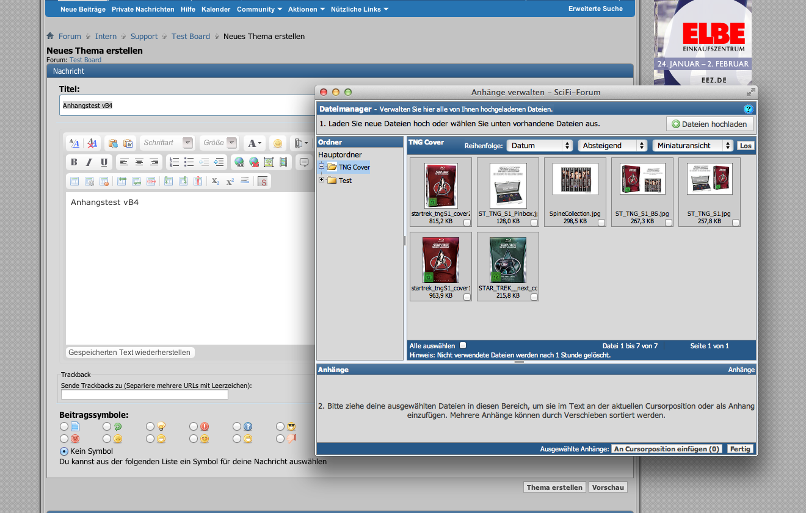Click the 'Dateien hochladen' button

(x=710, y=124)
